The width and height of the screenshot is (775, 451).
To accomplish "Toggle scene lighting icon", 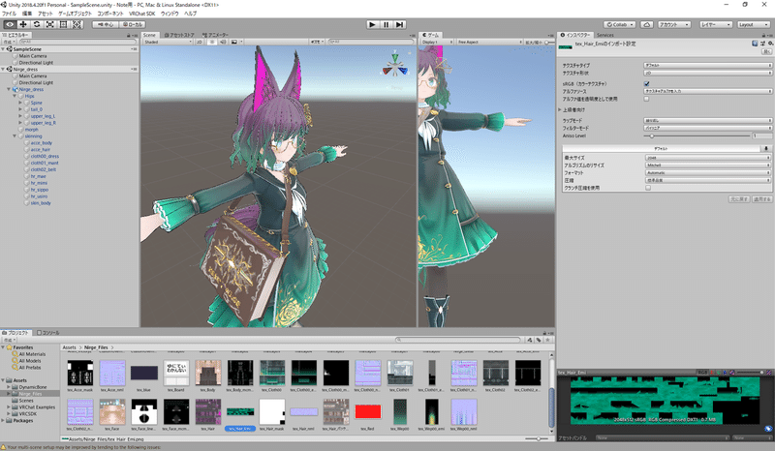I will [211, 42].
